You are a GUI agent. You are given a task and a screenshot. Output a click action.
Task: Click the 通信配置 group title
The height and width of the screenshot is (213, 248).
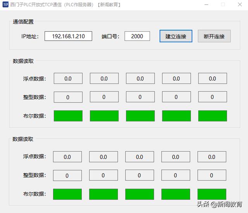pos(23,22)
